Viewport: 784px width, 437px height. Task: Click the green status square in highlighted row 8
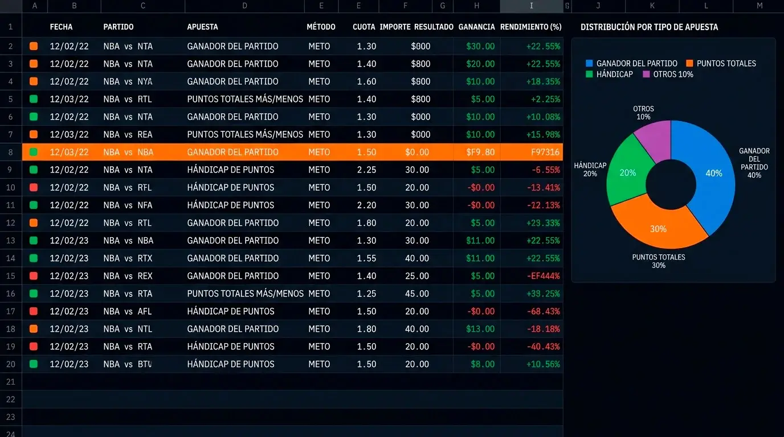(x=34, y=152)
